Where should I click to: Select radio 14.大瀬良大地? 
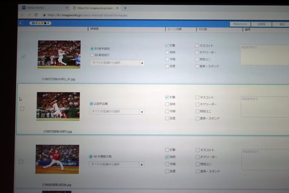(x=91, y=157)
